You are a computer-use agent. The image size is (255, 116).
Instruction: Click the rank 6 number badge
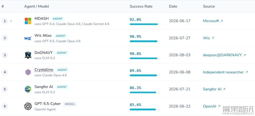coord(5,106)
